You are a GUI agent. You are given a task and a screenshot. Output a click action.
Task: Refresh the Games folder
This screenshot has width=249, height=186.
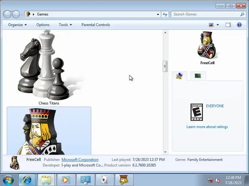point(165,14)
